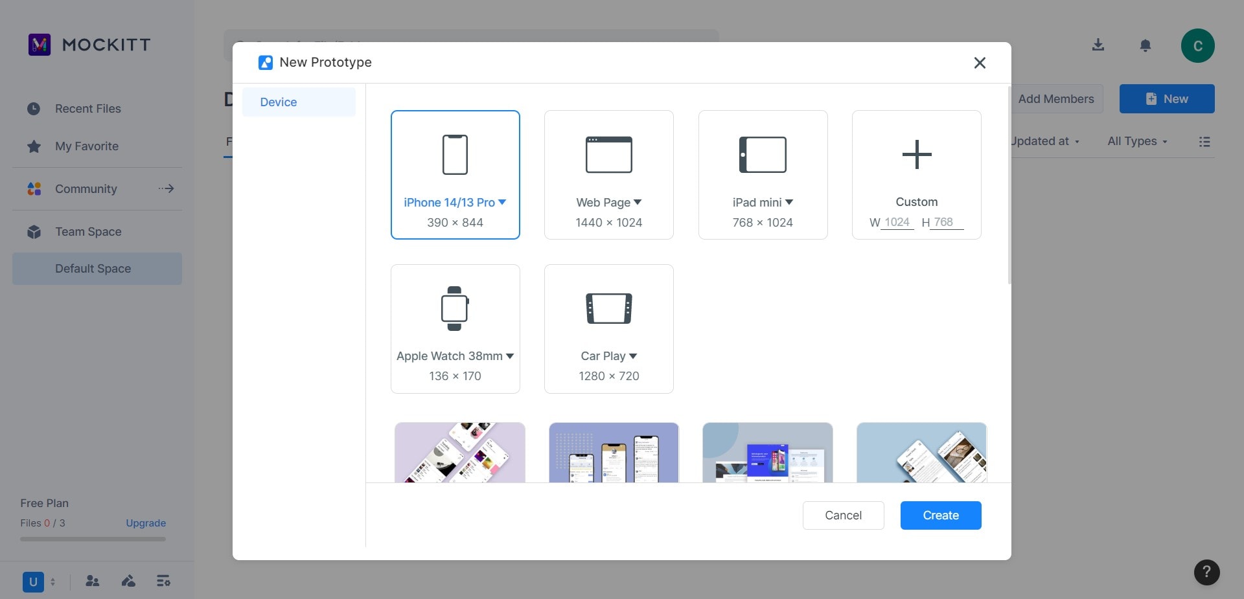Open the Updated at sort dropdown
This screenshot has height=599, width=1244.
point(1045,141)
